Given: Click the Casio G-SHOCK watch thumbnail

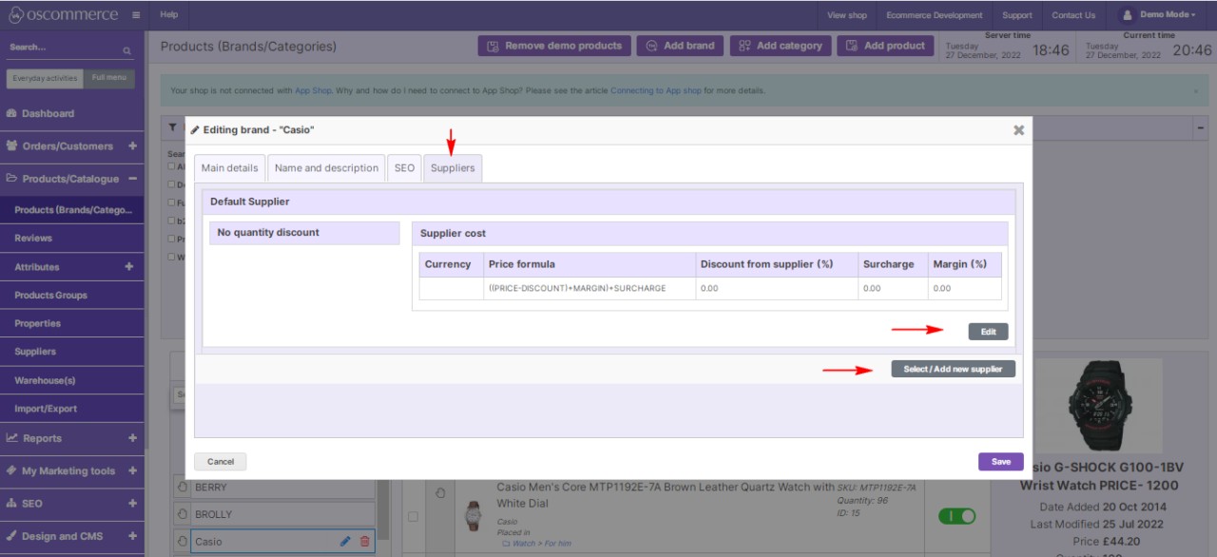Looking at the screenshot, I should 1099,404.
